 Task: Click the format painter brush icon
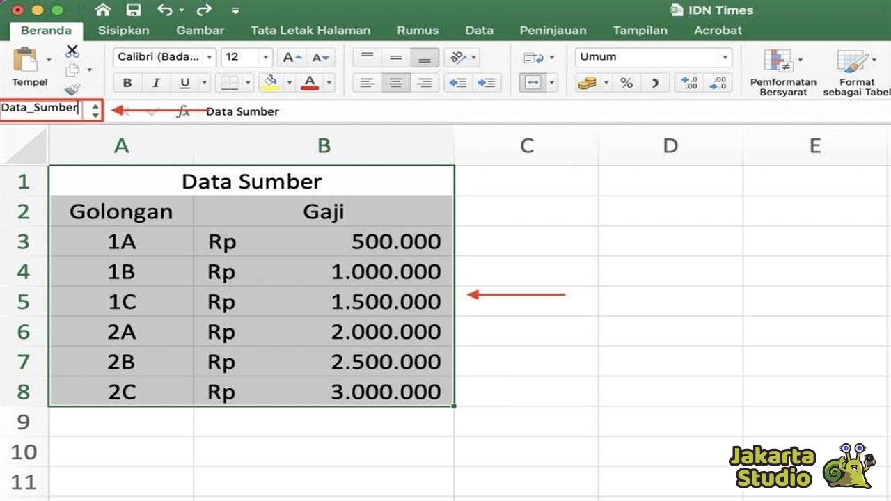pos(72,89)
